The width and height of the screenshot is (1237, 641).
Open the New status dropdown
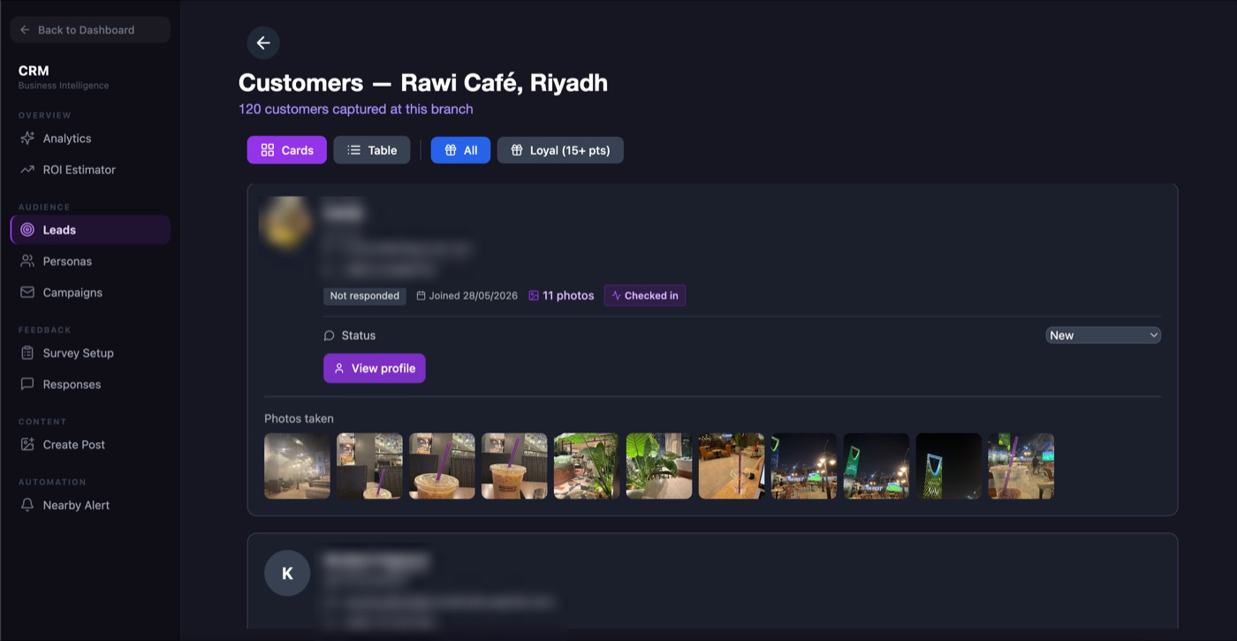tap(1103, 335)
